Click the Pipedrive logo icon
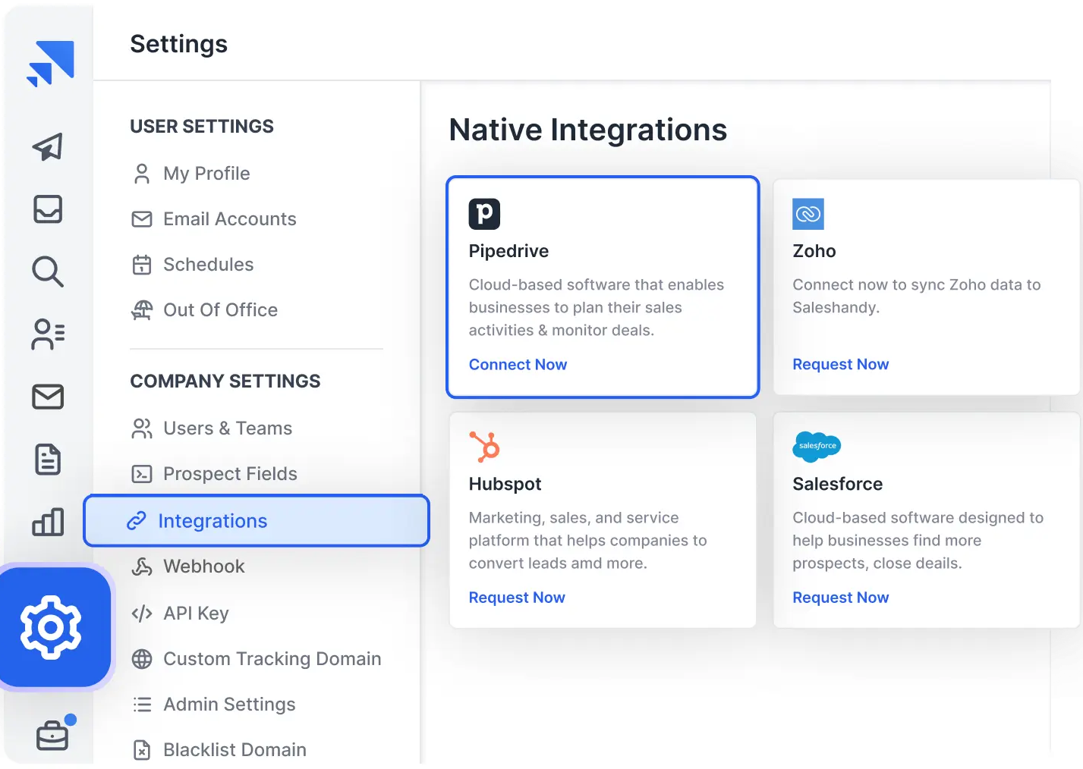Image resolution: width=1083 pixels, height=769 pixels. [x=484, y=214]
